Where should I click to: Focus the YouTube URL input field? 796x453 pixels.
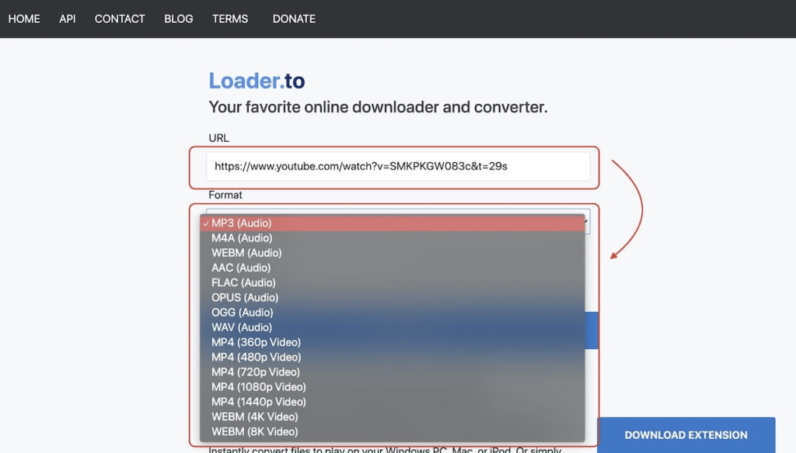[x=398, y=166]
